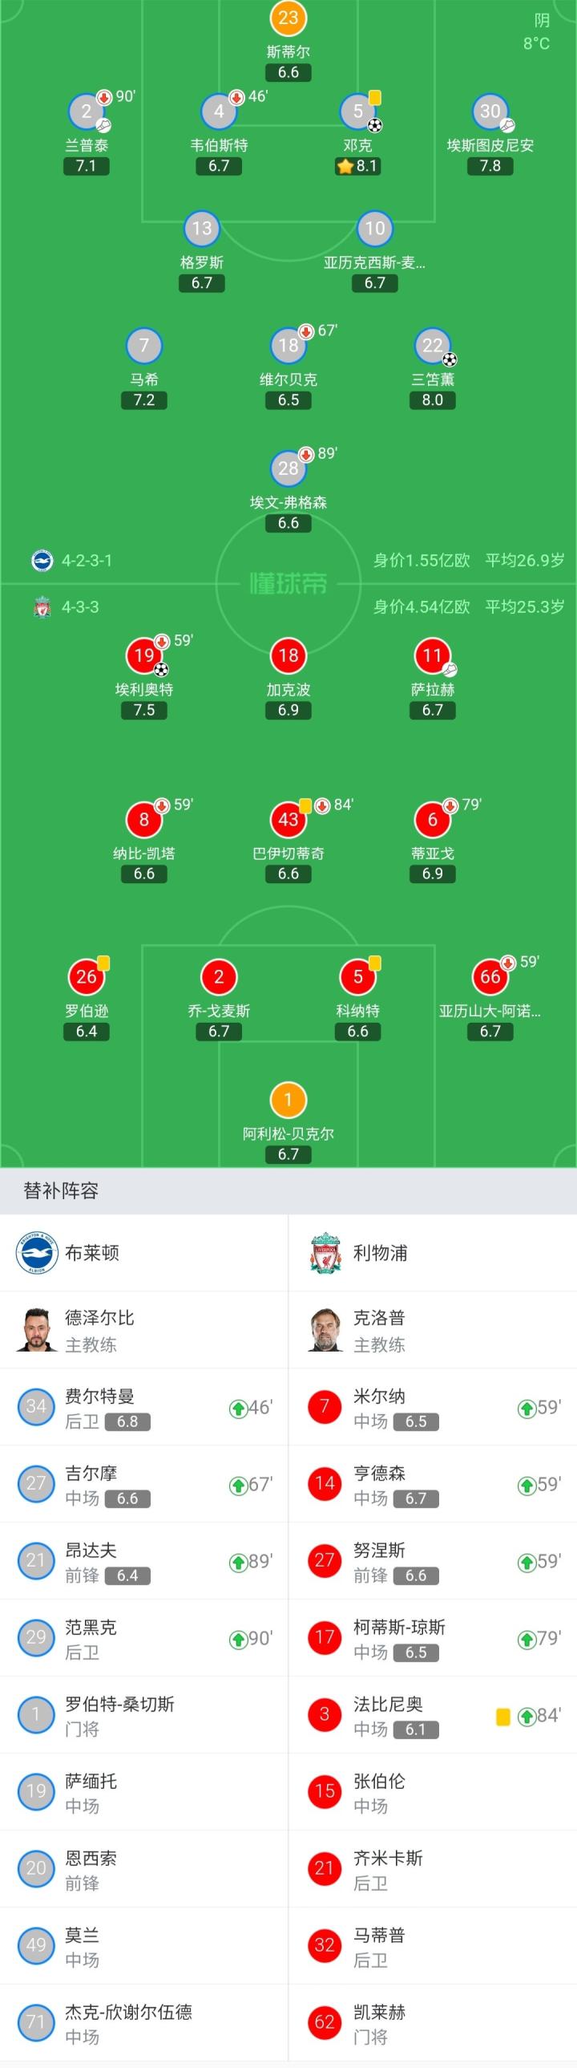Tap substitute 法比尼奥 yellow card row
Viewport: 577px width, 2068px height.
click(433, 1716)
